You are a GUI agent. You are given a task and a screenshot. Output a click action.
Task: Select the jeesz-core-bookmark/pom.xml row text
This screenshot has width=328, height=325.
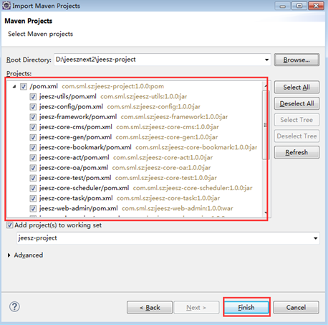pyautogui.click(x=85, y=147)
